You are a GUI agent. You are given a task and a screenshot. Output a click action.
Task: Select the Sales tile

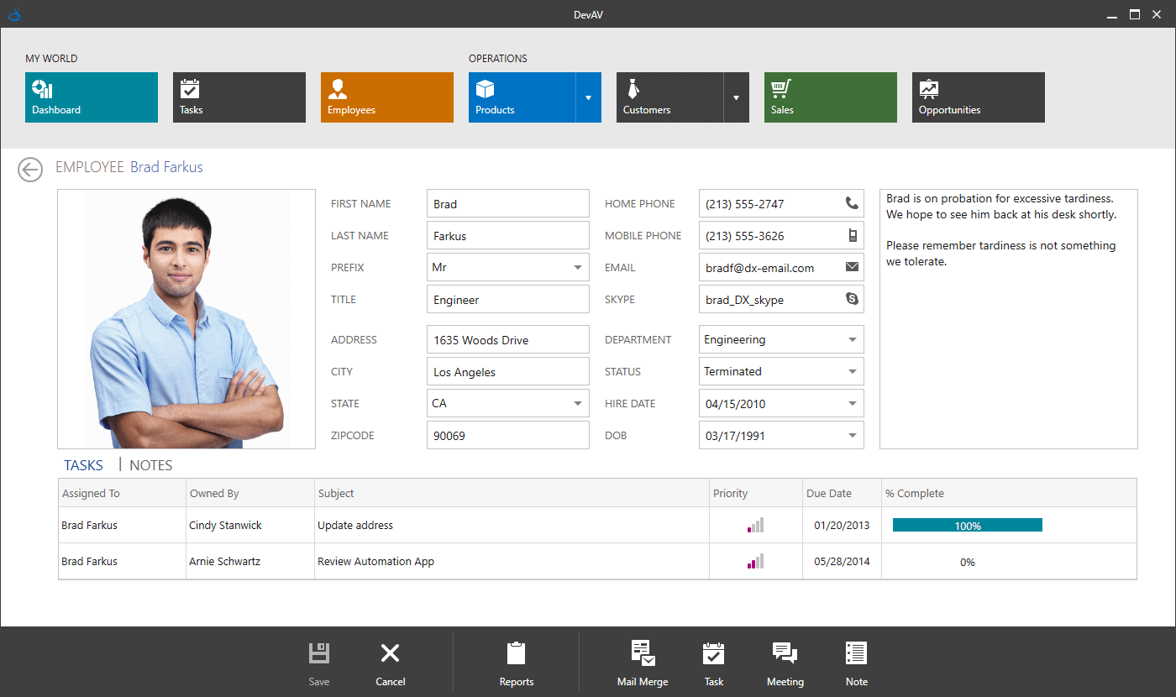click(x=830, y=97)
